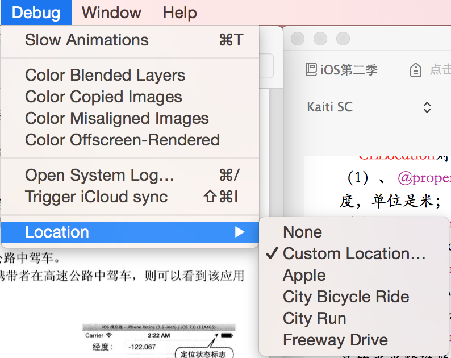Choose Freeway Drive location

pyautogui.click(x=335, y=340)
